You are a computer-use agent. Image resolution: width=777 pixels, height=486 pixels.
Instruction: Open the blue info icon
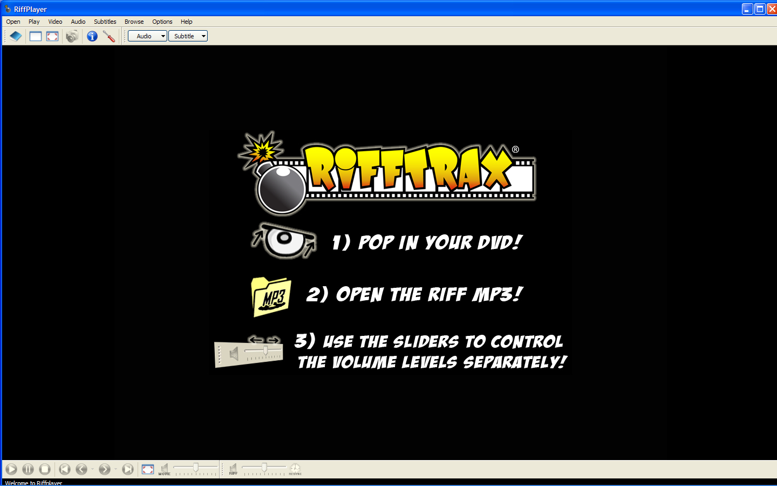click(x=92, y=36)
